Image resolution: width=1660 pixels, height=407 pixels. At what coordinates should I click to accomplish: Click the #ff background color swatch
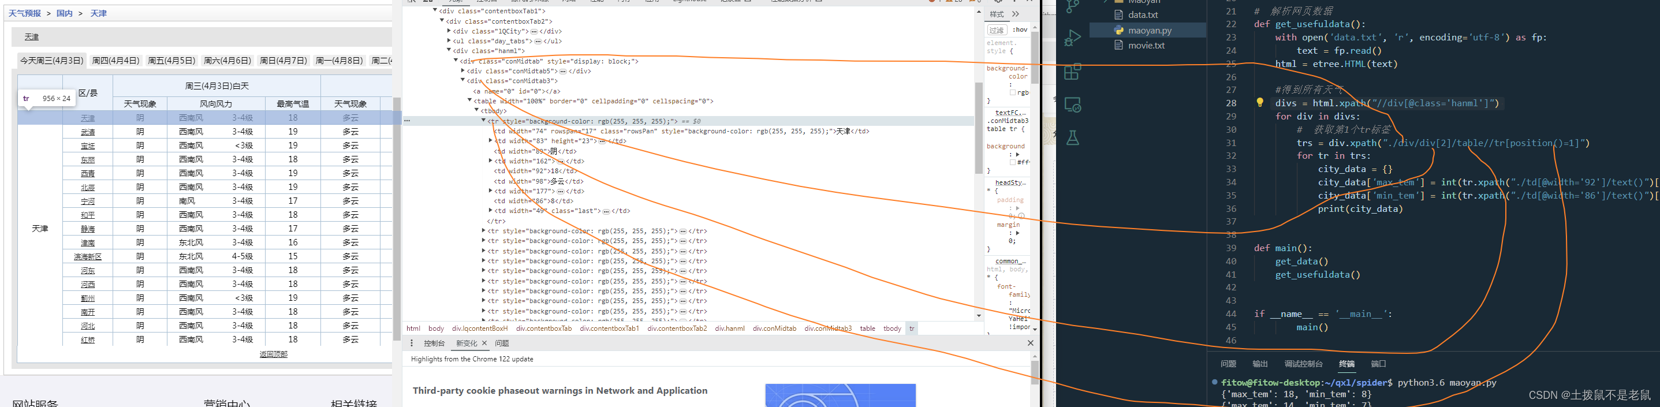[1012, 162]
